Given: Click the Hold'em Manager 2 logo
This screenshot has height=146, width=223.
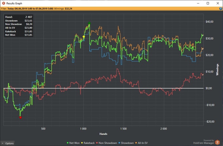Looking at the screenshot, I should (217, 142).
